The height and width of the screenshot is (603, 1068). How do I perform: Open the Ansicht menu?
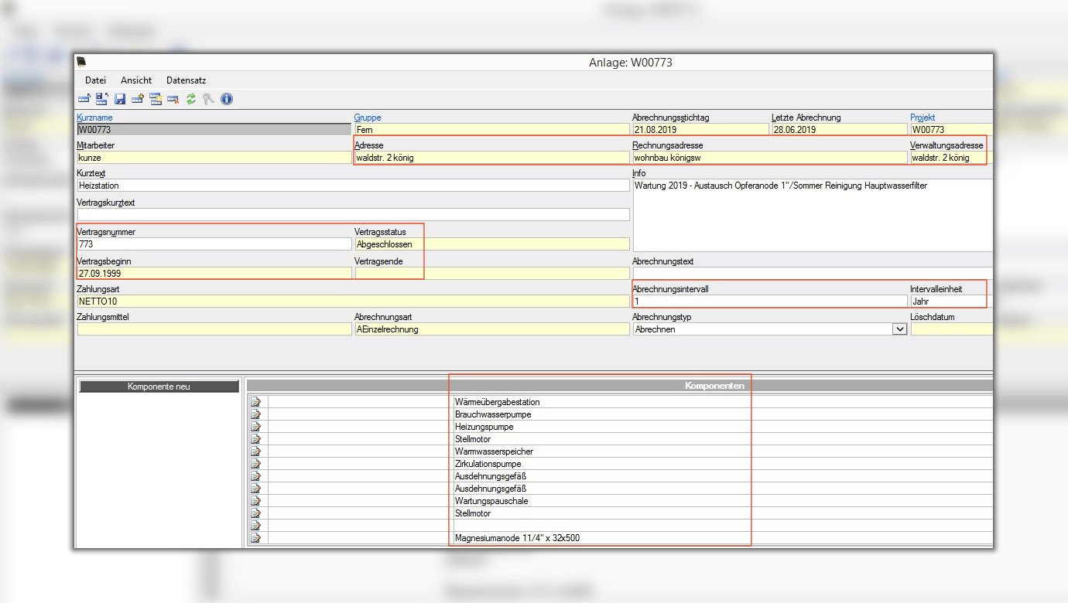pos(136,80)
